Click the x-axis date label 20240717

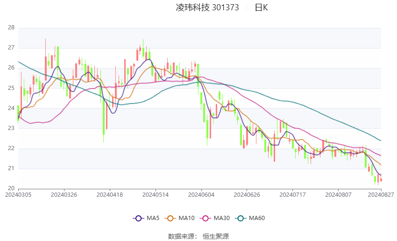[x=293, y=195]
